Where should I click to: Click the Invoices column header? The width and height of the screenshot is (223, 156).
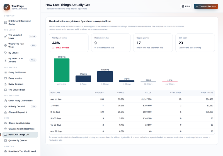pyautogui.click(x=99, y=93)
